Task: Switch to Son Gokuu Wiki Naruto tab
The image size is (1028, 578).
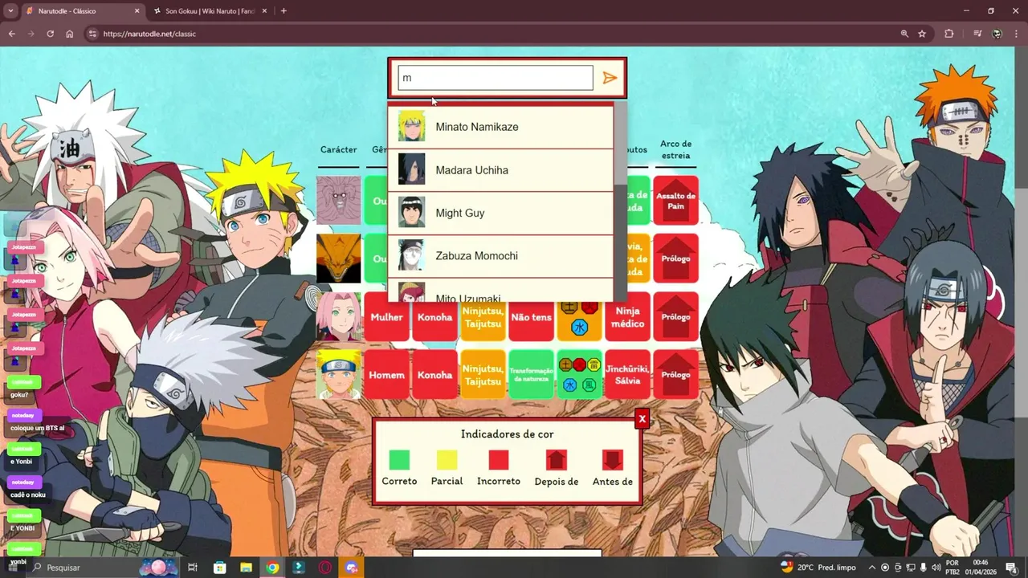Action: 209,11
